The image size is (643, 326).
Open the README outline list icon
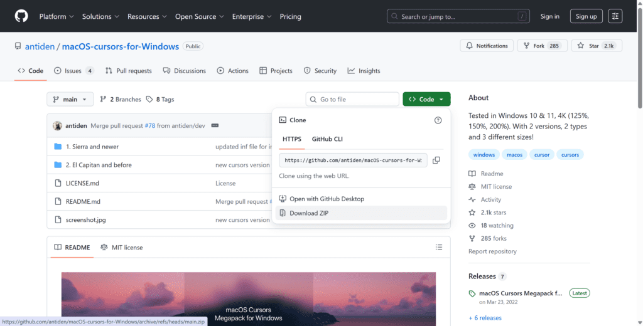click(x=439, y=248)
